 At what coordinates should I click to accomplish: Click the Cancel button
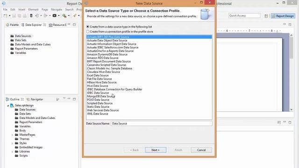pos(201,150)
